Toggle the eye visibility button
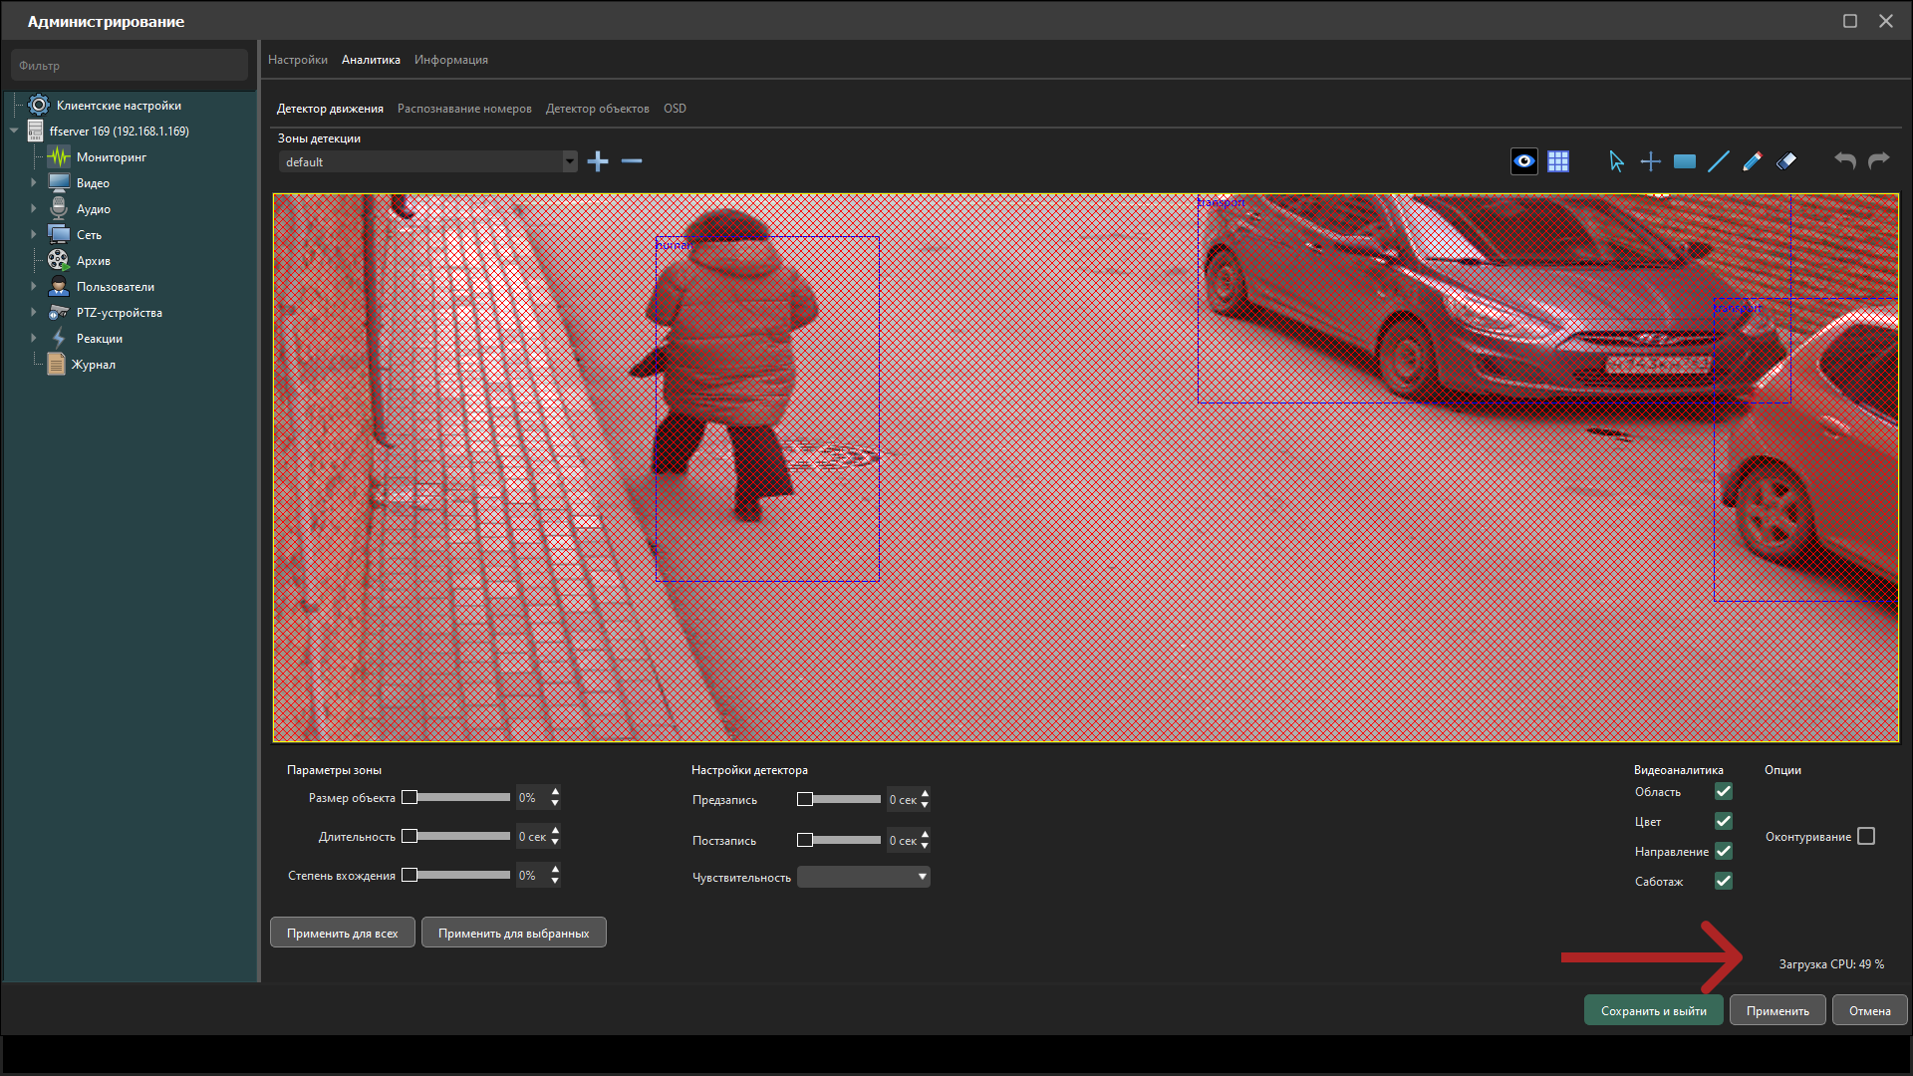 click(x=1524, y=161)
